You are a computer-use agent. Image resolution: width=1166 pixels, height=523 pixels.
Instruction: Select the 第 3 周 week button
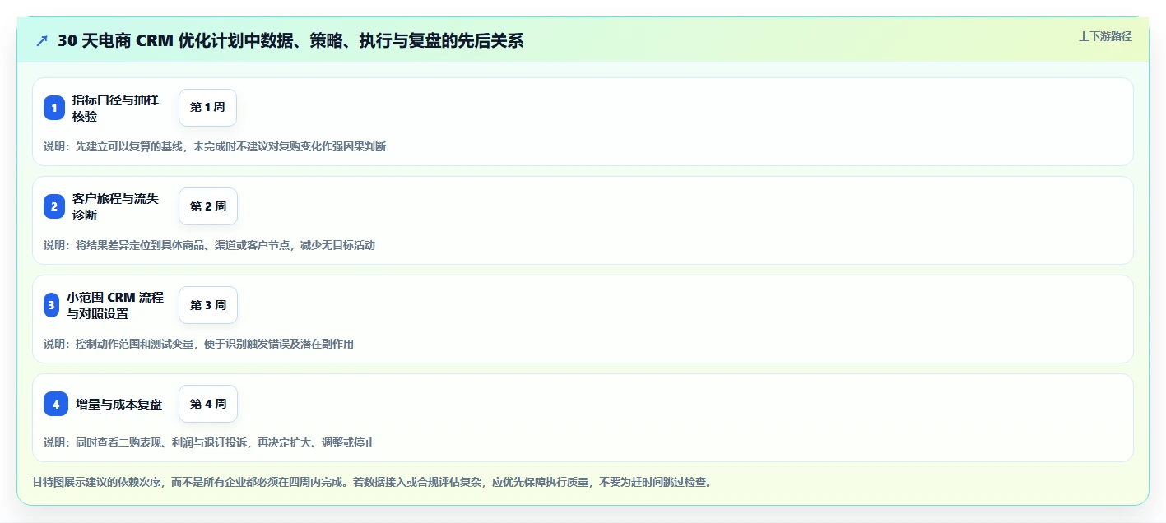207,305
